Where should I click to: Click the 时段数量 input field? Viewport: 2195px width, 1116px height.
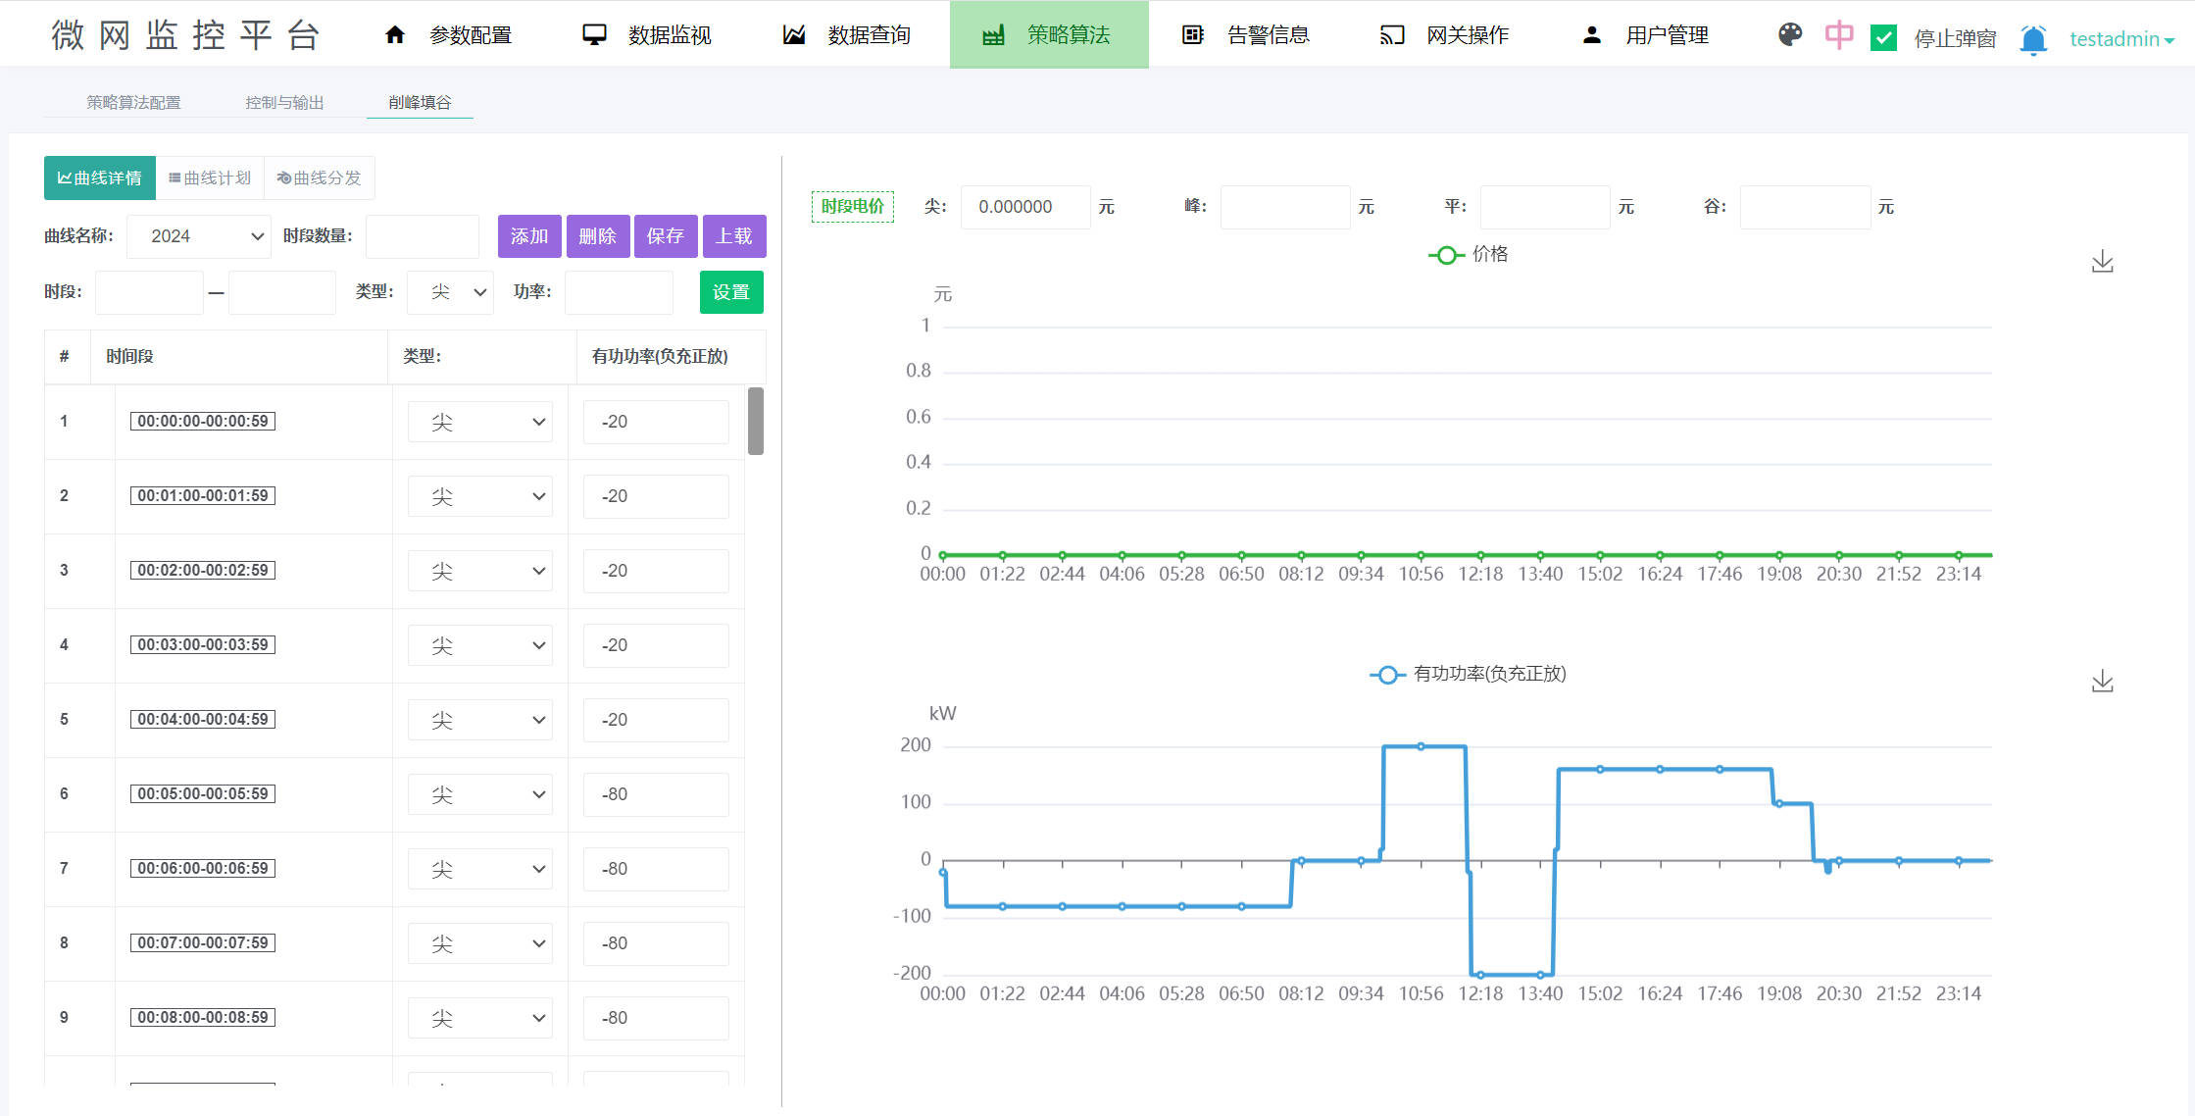423,236
